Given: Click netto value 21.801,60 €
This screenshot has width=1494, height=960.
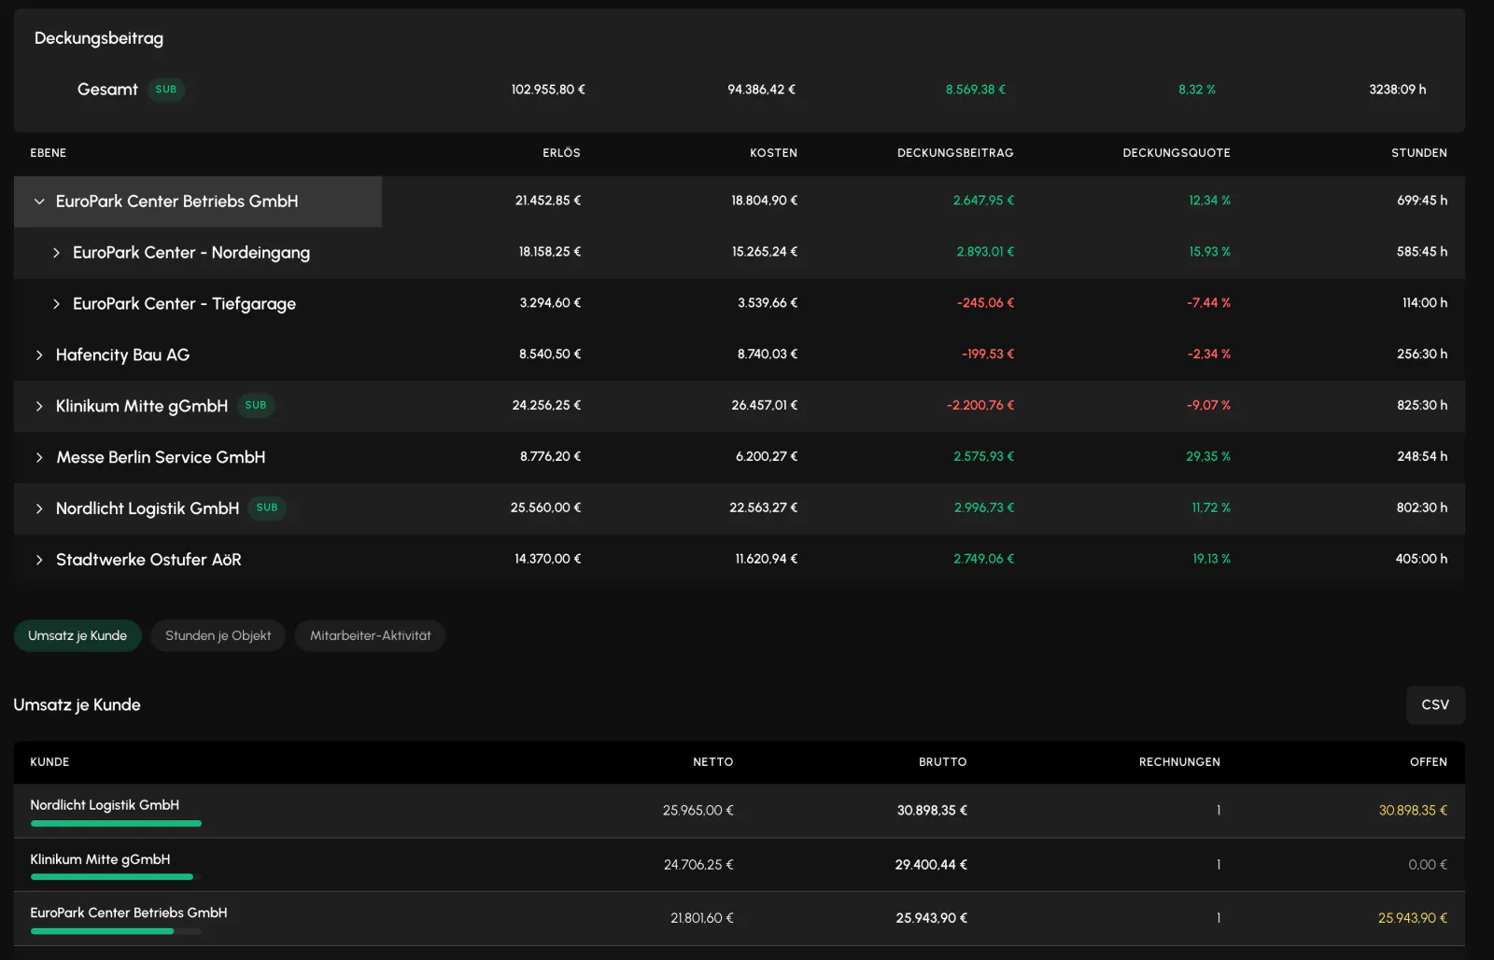Looking at the screenshot, I should [702, 919].
